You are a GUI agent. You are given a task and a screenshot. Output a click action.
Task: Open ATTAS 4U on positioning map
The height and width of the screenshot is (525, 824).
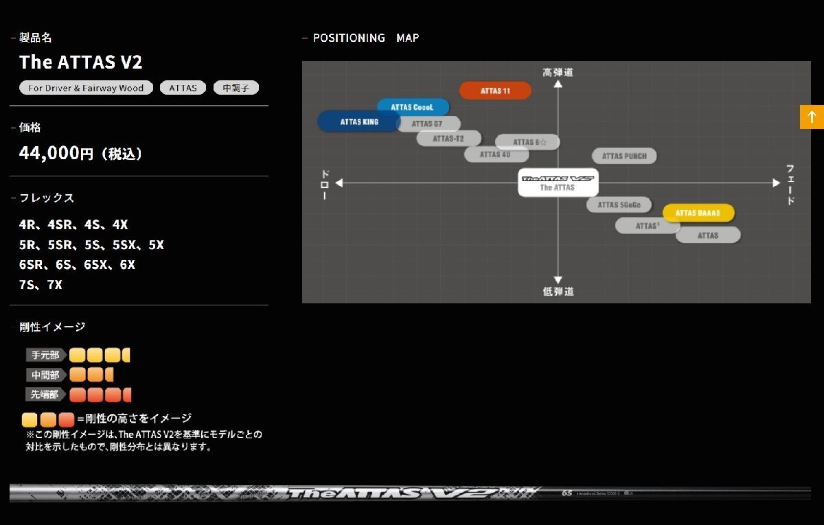coord(496,154)
